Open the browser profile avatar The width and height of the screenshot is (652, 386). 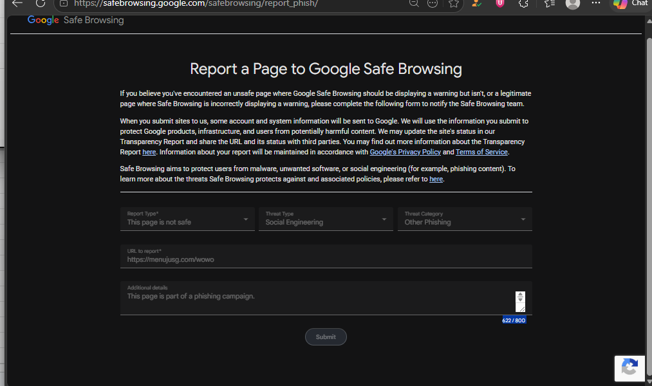(x=573, y=4)
